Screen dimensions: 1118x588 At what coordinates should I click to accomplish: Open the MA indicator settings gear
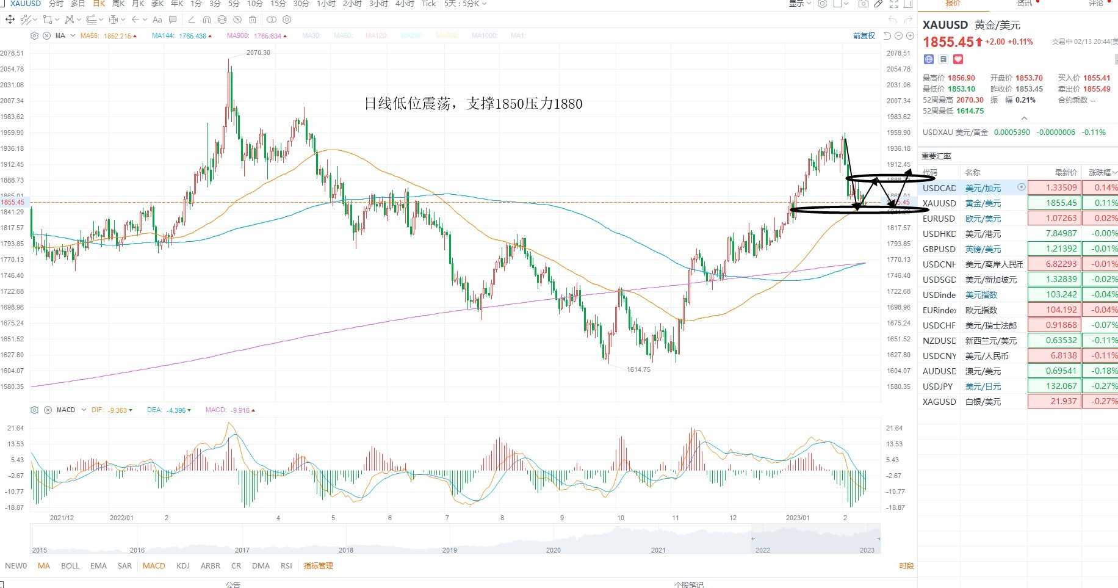[x=35, y=35]
